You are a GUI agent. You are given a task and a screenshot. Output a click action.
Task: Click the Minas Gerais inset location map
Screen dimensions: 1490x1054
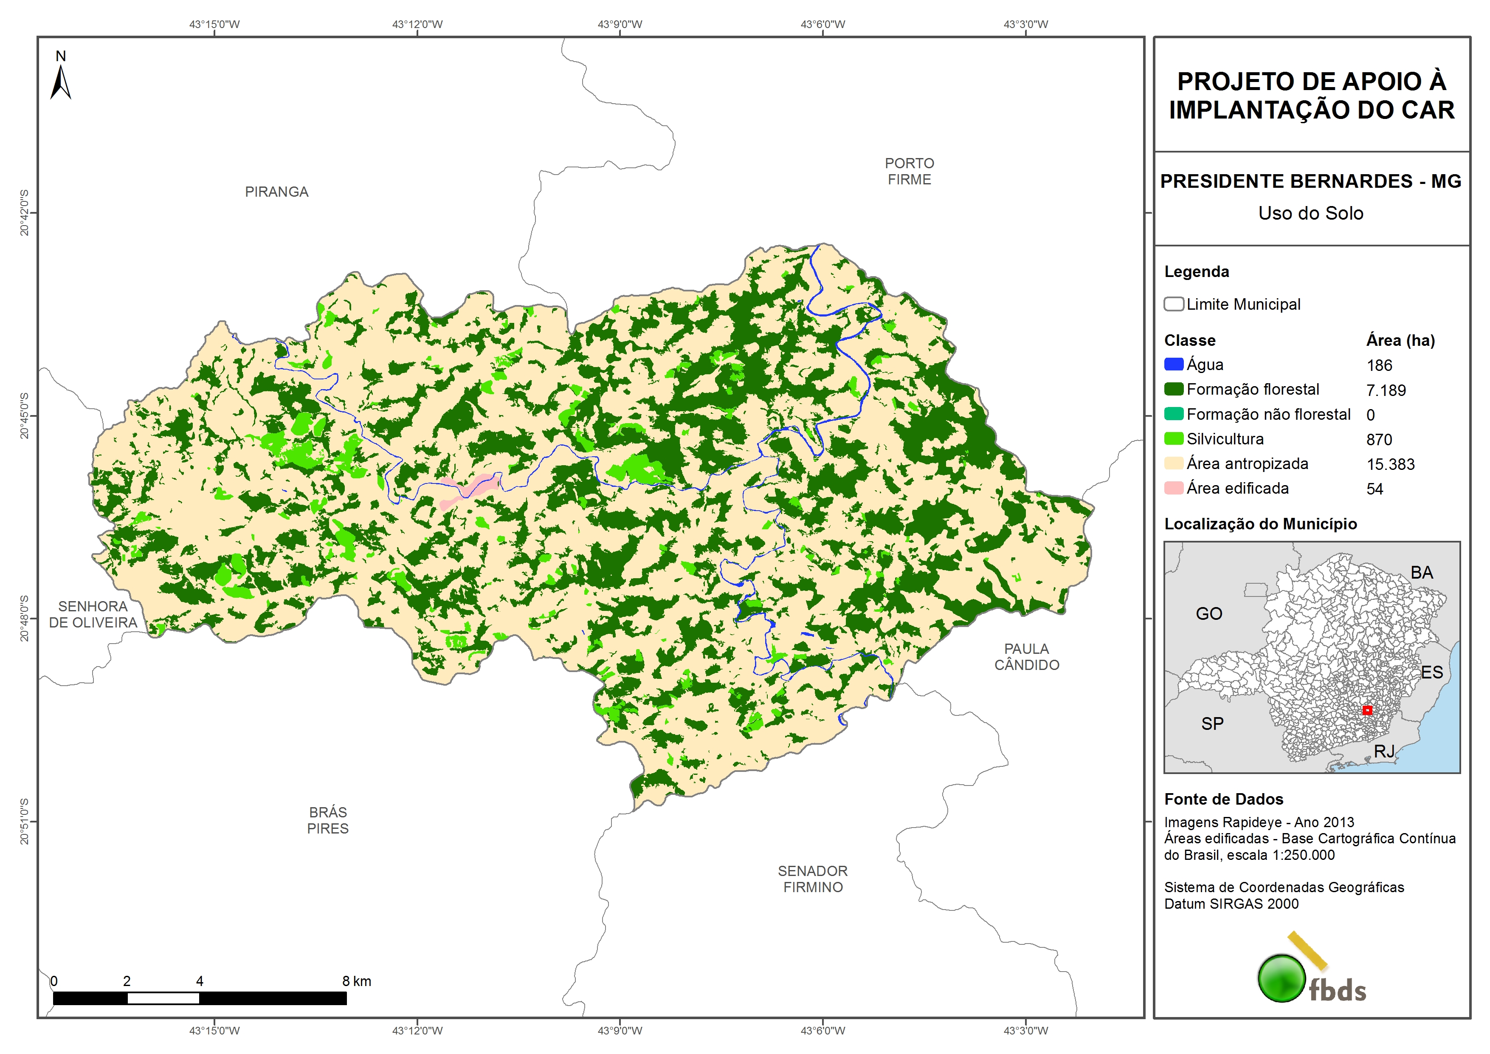pos(1312,657)
